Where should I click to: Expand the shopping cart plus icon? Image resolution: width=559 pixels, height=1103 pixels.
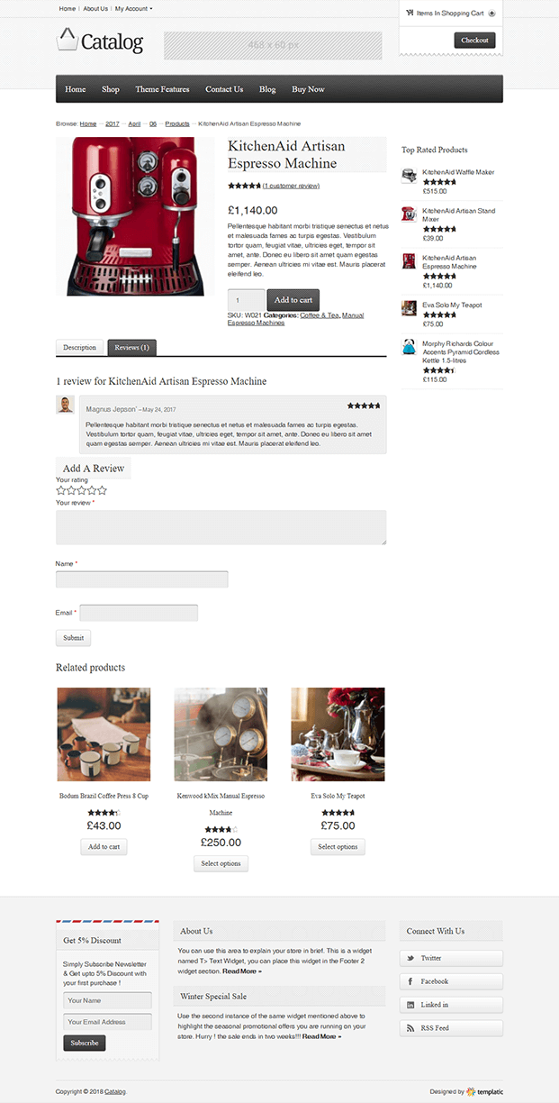pos(491,14)
